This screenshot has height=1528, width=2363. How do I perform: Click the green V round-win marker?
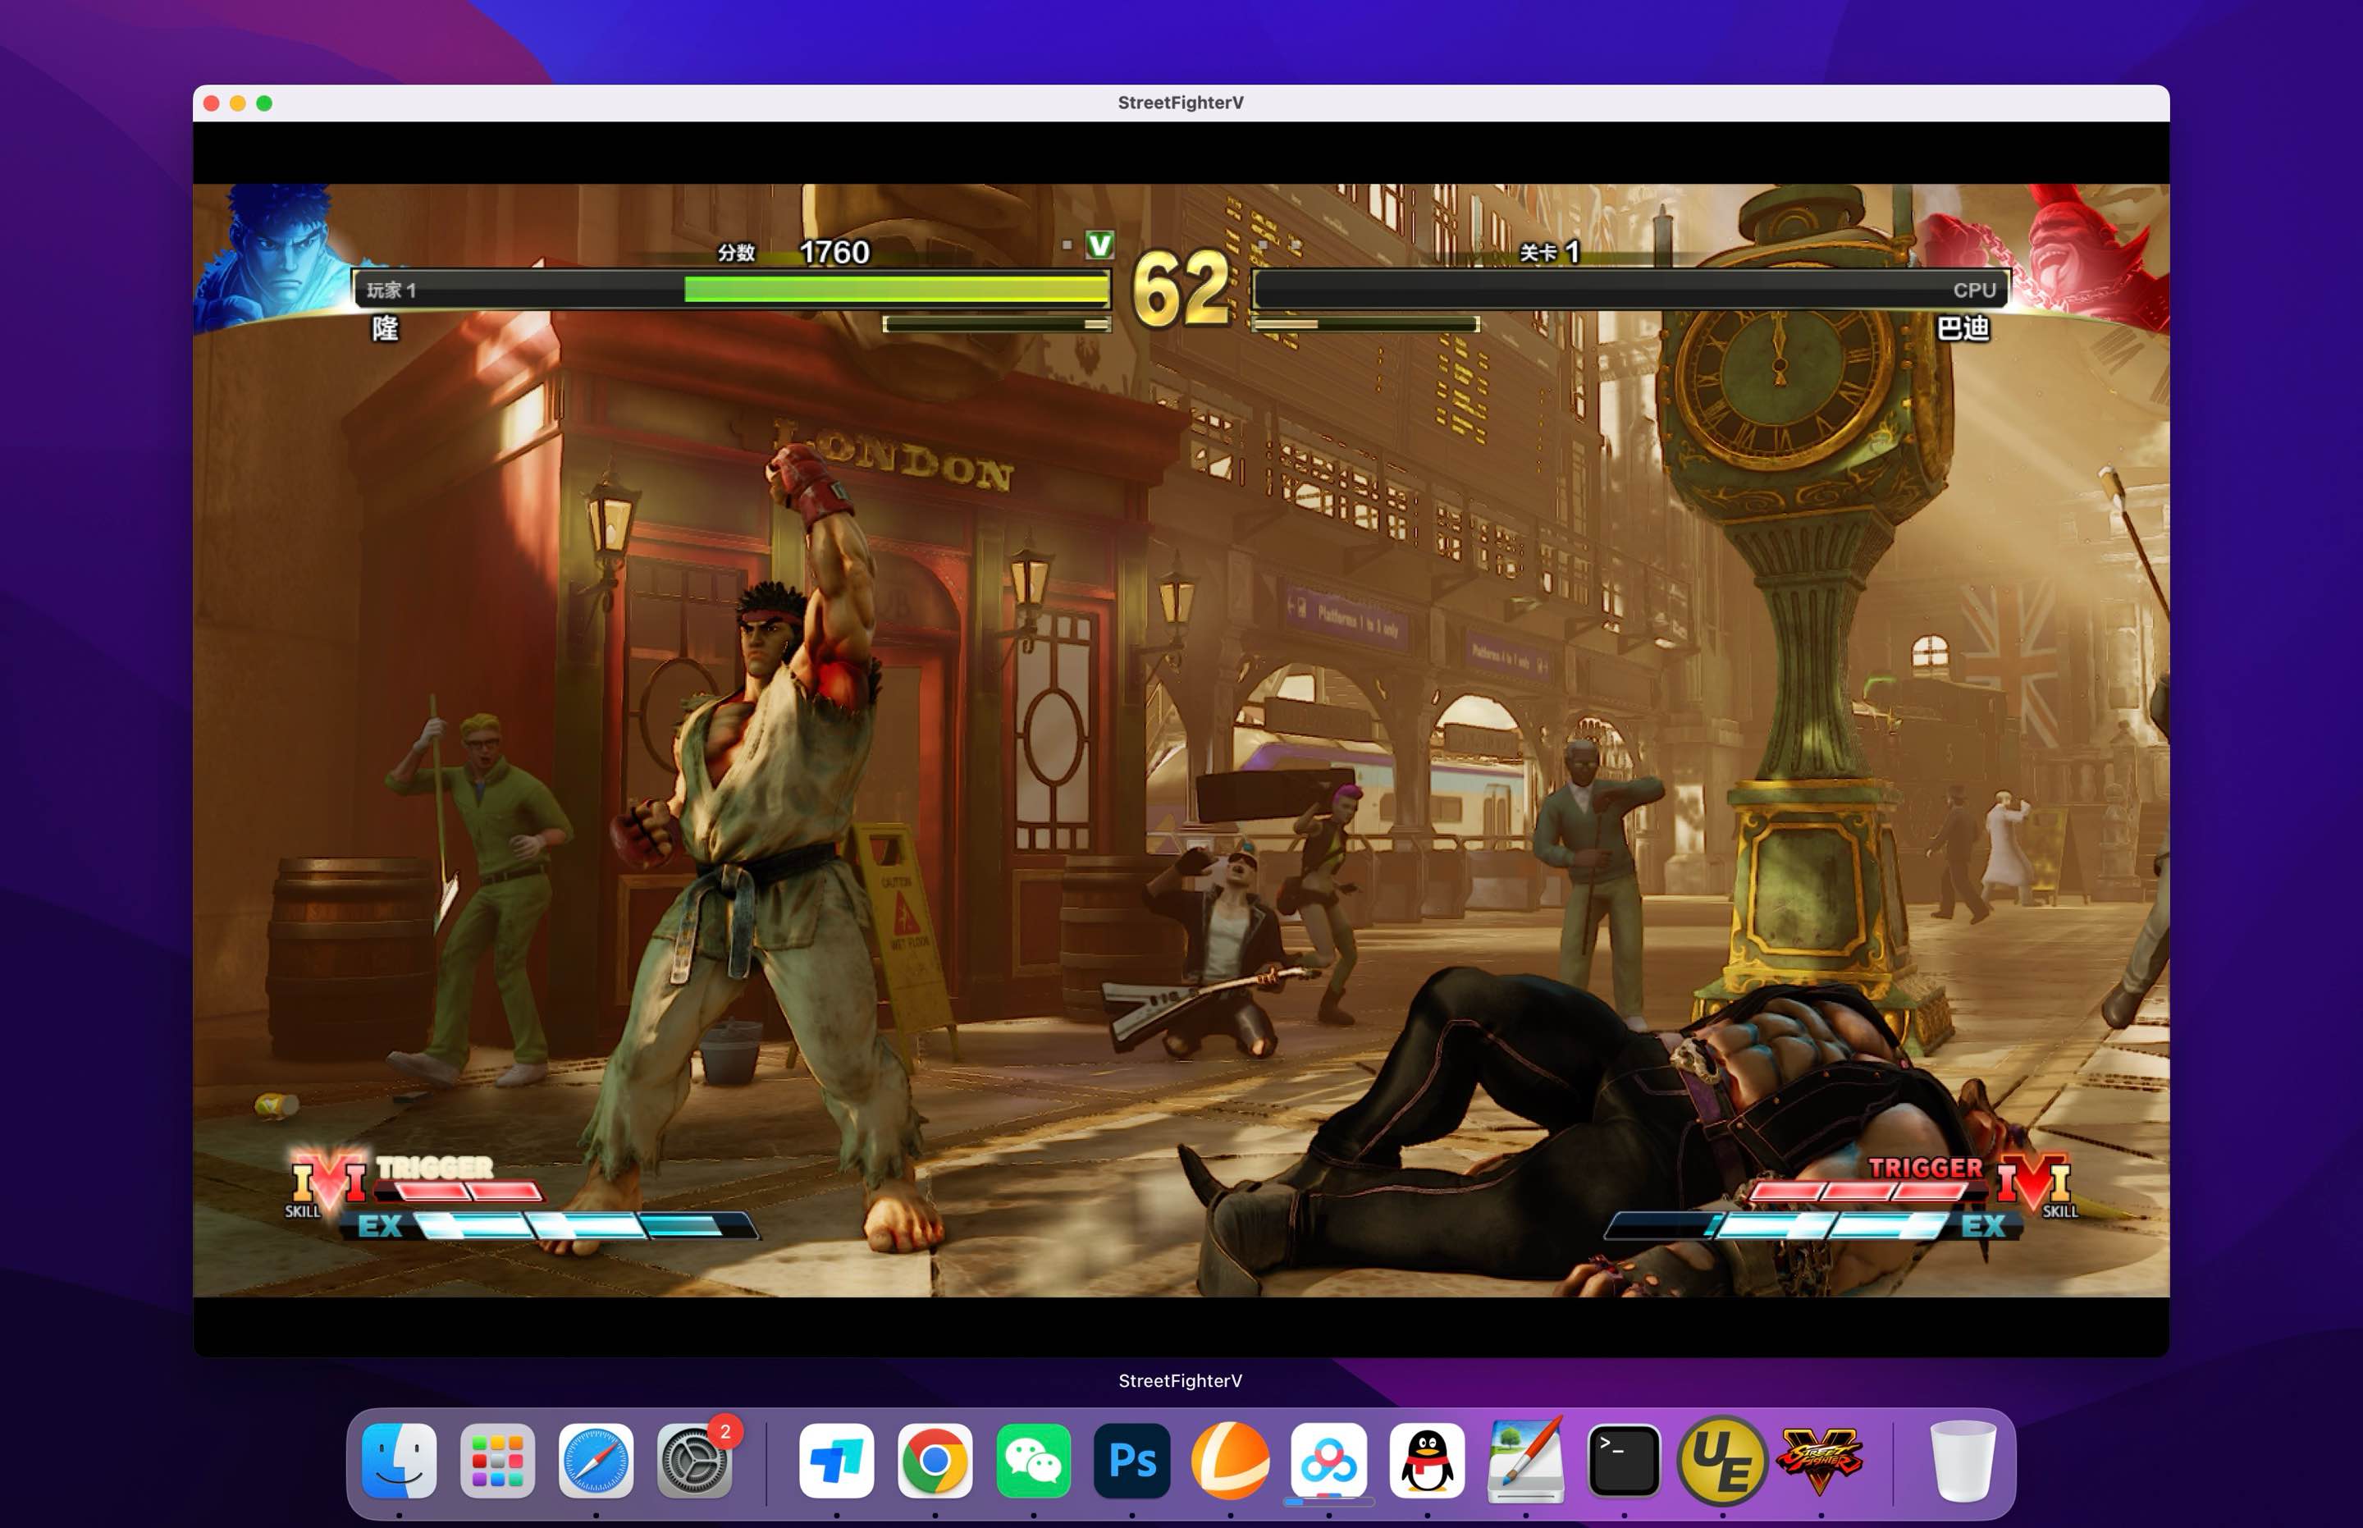[1099, 244]
